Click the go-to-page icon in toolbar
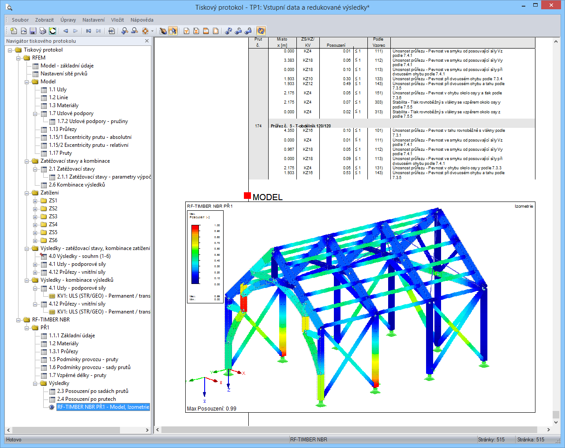This screenshot has width=565, height=448. coord(112,31)
